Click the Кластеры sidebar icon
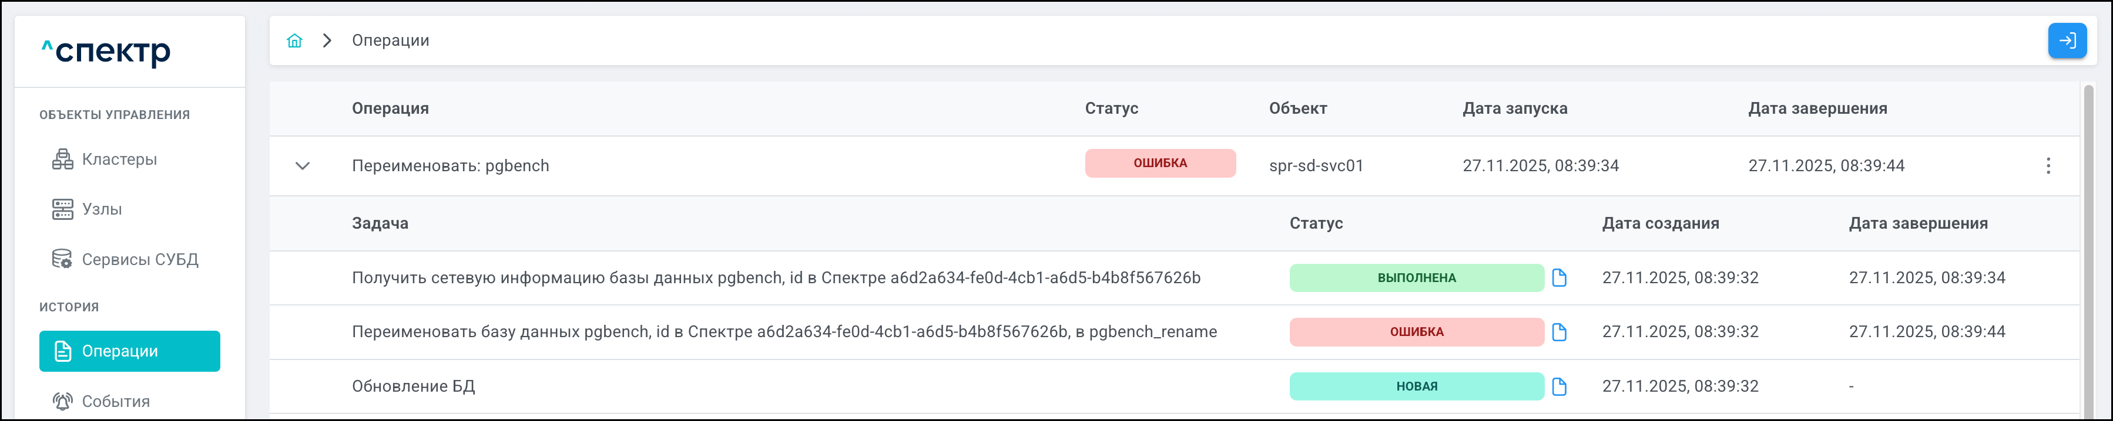Screen dimensions: 2113x421 pos(62,159)
